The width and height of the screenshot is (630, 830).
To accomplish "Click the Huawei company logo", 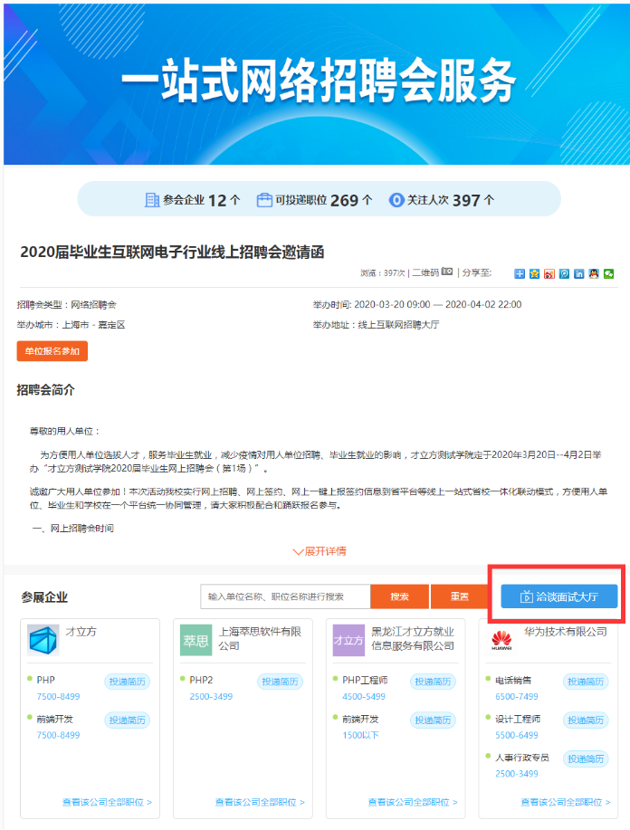I will click(501, 640).
